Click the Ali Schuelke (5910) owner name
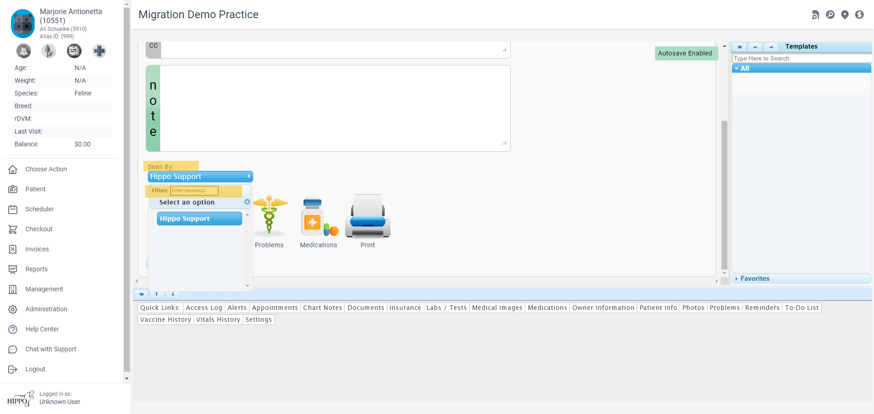Image resolution: width=874 pixels, height=414 pixels. 63,29
